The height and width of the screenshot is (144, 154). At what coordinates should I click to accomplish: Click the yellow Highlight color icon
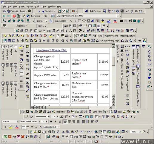click(x=11, y=127)
